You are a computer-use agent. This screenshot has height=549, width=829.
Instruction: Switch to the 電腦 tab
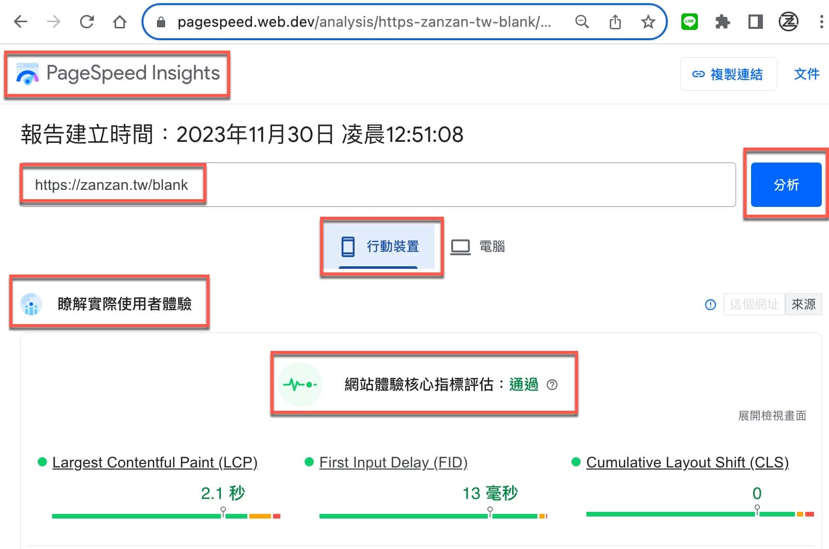coord(477,247)
